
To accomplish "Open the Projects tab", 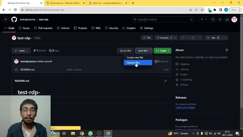I will [80, 28].
